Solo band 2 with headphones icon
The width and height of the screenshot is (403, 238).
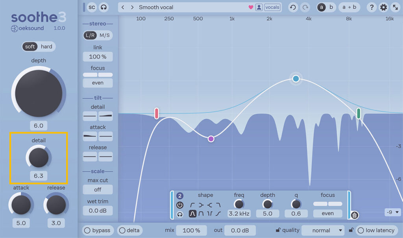[x=179, y=214]
